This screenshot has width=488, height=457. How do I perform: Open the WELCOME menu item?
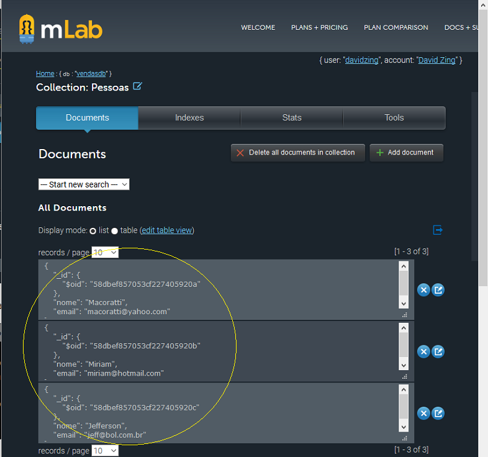click(x=258, y=27)
